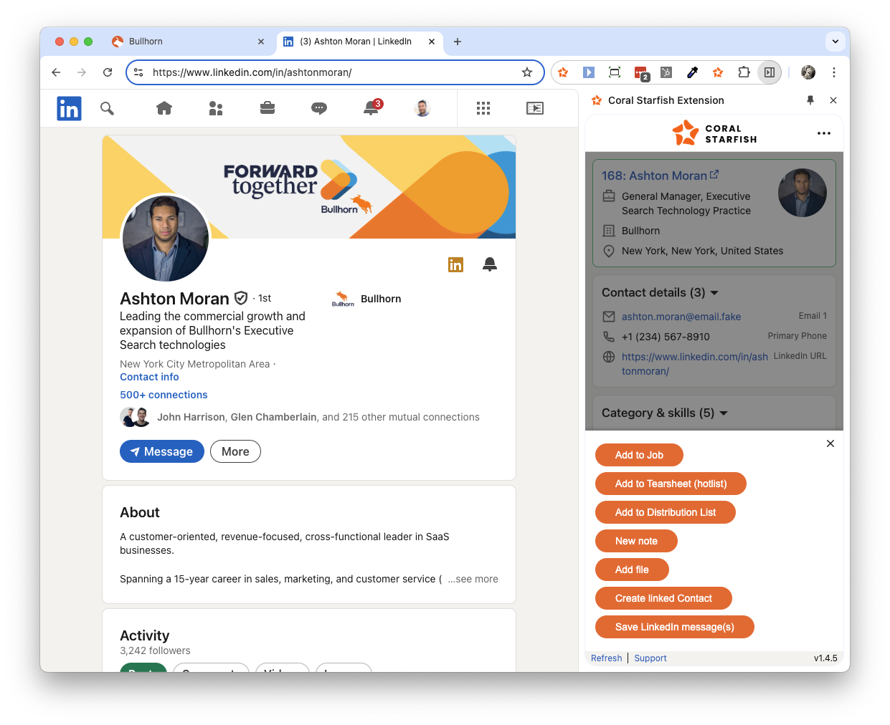Click the LinkedIn jobs briefcase icon
The width and height of the screenshot is (890, 725).
tap(268, 108)
